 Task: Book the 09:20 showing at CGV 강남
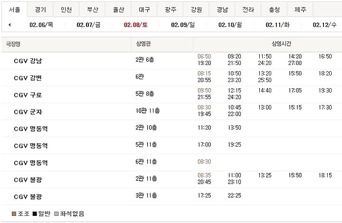coord(235,56)
